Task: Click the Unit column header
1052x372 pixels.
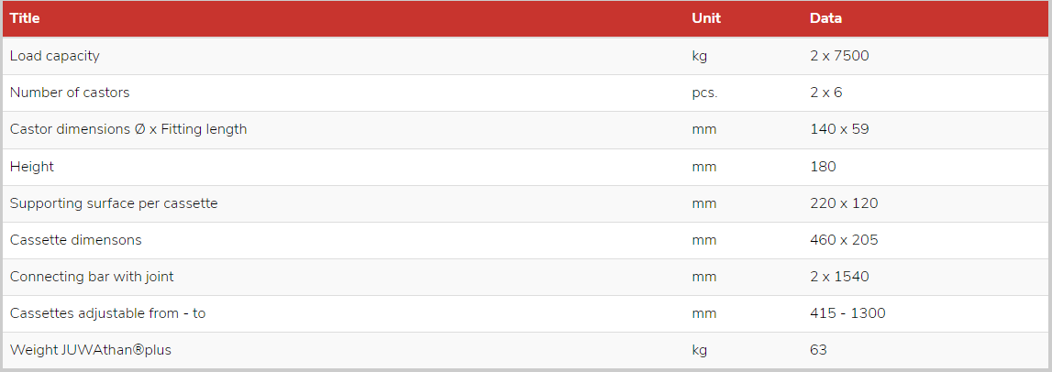Action: click(706, 18)
